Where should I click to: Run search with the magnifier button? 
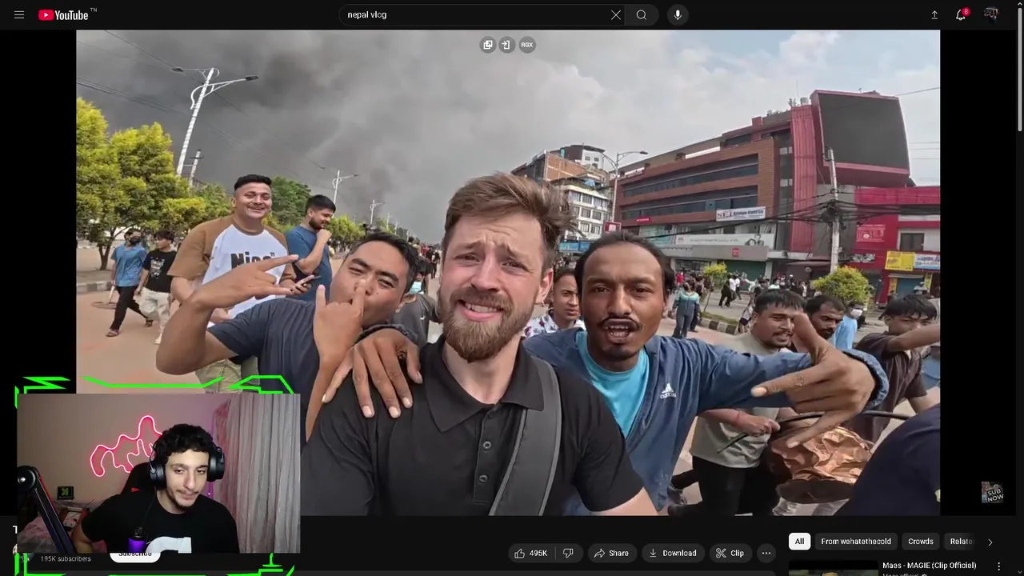point(642,14)
